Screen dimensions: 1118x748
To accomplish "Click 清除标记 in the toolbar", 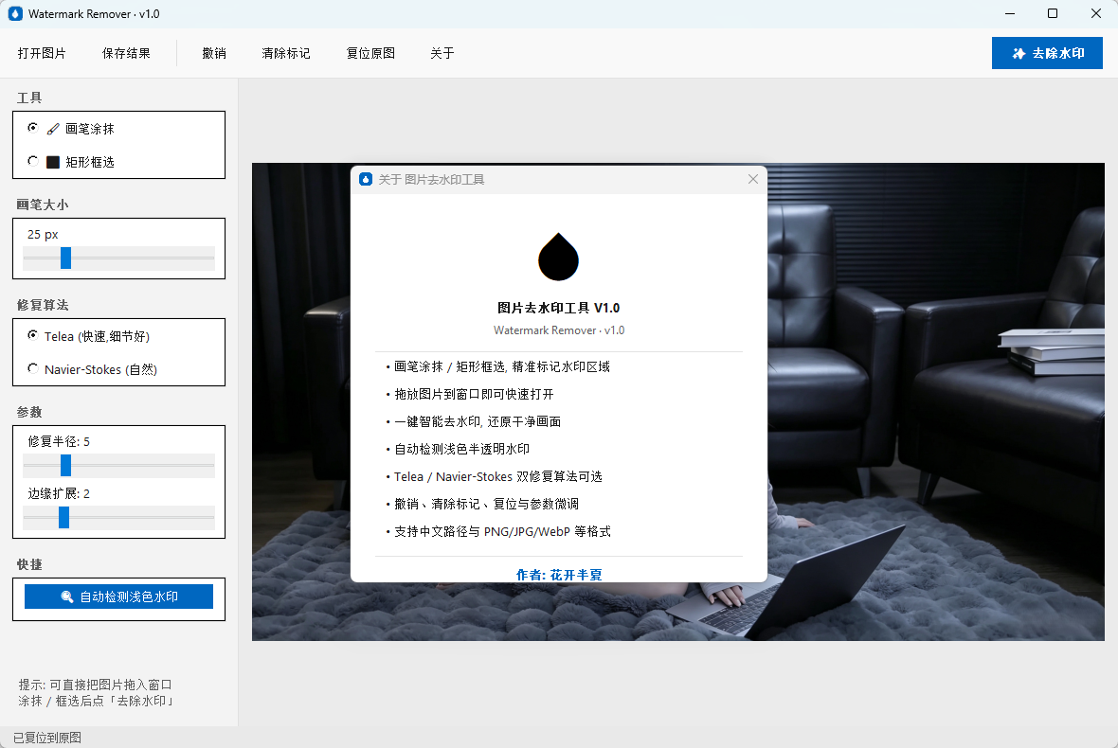I will [x=286, y=53].
